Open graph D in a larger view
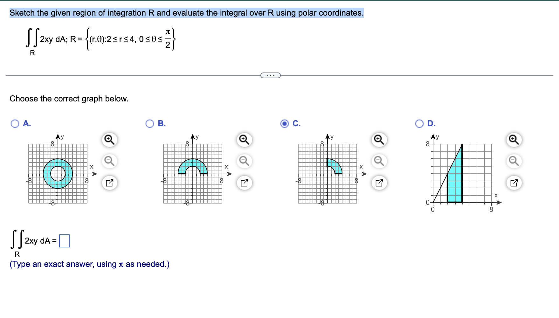 click(514, 183)
